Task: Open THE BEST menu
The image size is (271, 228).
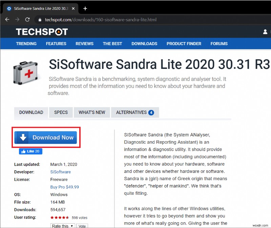Action: (x=112, y=44)
